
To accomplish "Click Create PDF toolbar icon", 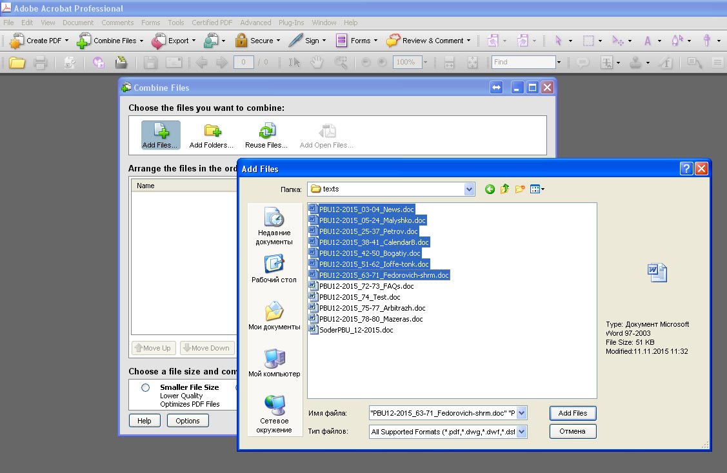I will tap(17, 41).
